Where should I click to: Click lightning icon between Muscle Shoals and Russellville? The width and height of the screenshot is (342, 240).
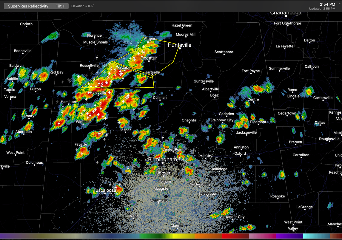pos(97,58)
